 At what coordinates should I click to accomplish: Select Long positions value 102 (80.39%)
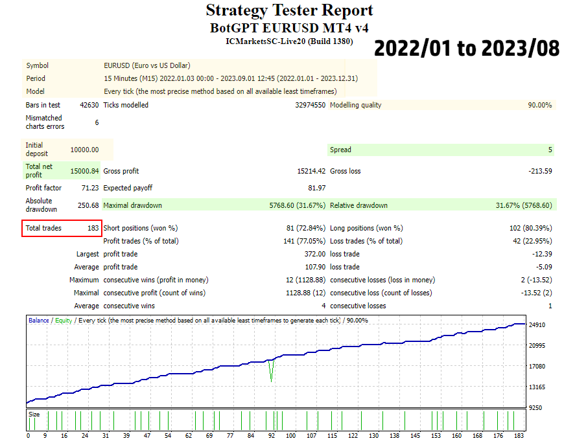(x=531, y=228)
